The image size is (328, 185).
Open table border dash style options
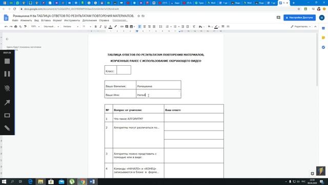pos(228,27)
